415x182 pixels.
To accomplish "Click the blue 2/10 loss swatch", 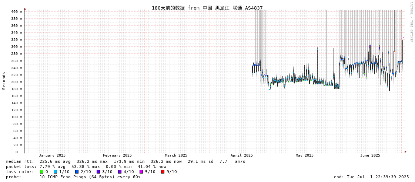I will [x=77, y=172].
